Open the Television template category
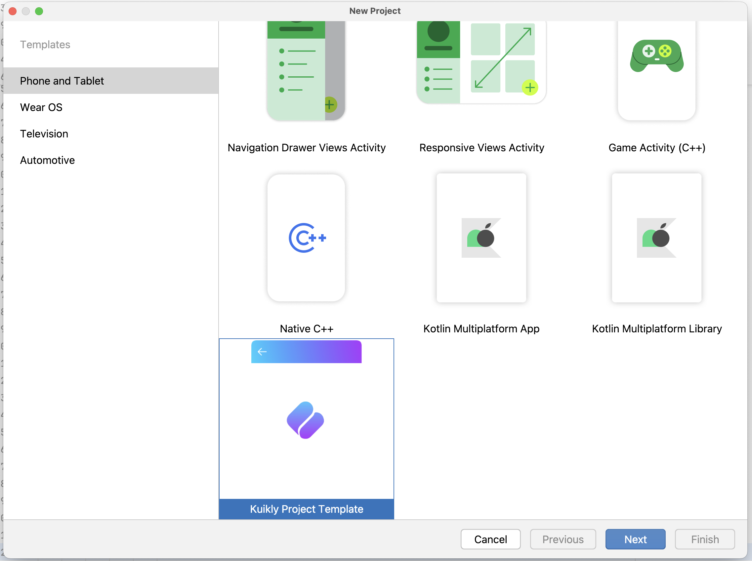 [111, 134]
